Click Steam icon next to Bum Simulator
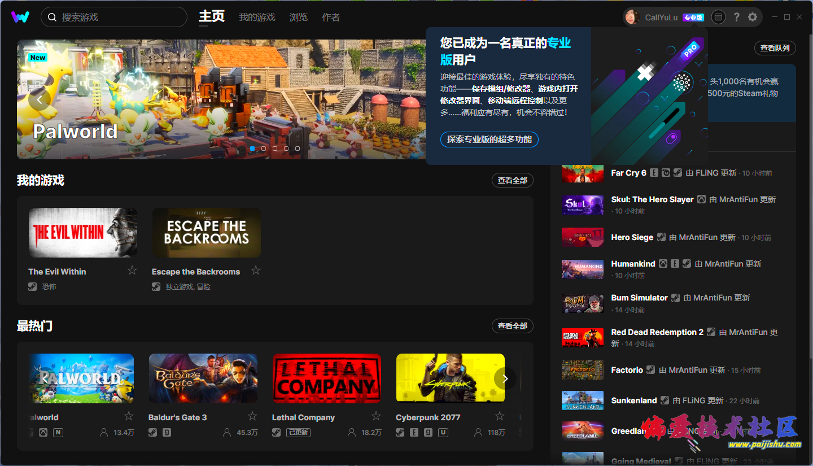This screenshot has height=466, width=813. [x=675, y=298]
